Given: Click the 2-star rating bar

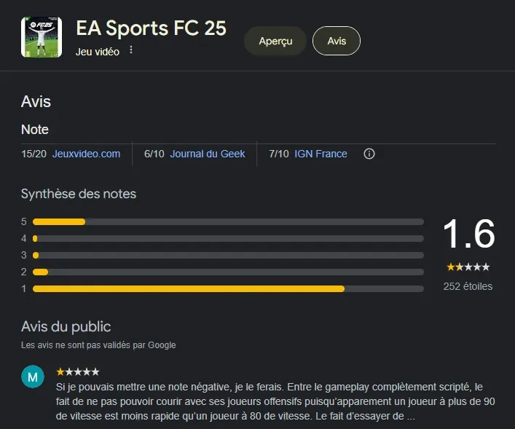Looking at the screenshot, I should click(228, 272).
